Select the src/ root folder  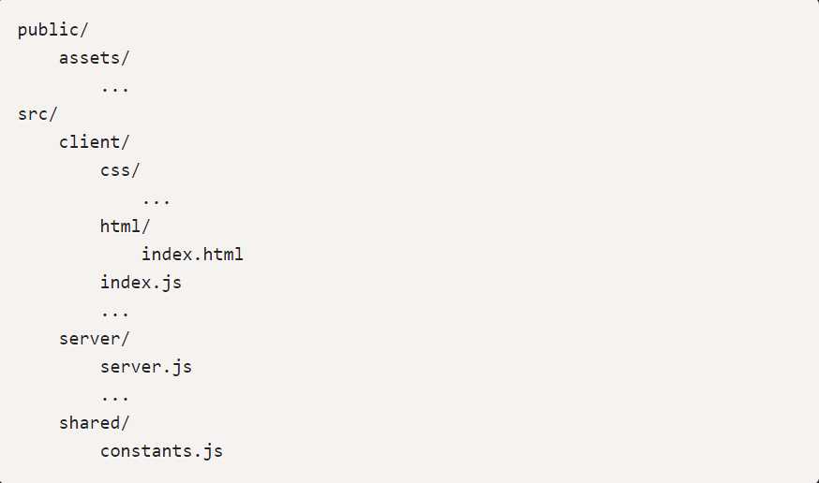point(37,113)
